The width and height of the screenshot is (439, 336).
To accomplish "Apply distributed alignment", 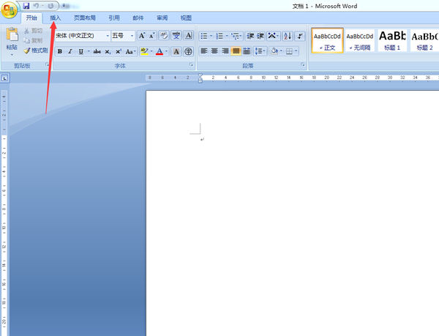I will 247,51.
